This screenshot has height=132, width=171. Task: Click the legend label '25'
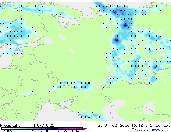(x=52, y=131)
